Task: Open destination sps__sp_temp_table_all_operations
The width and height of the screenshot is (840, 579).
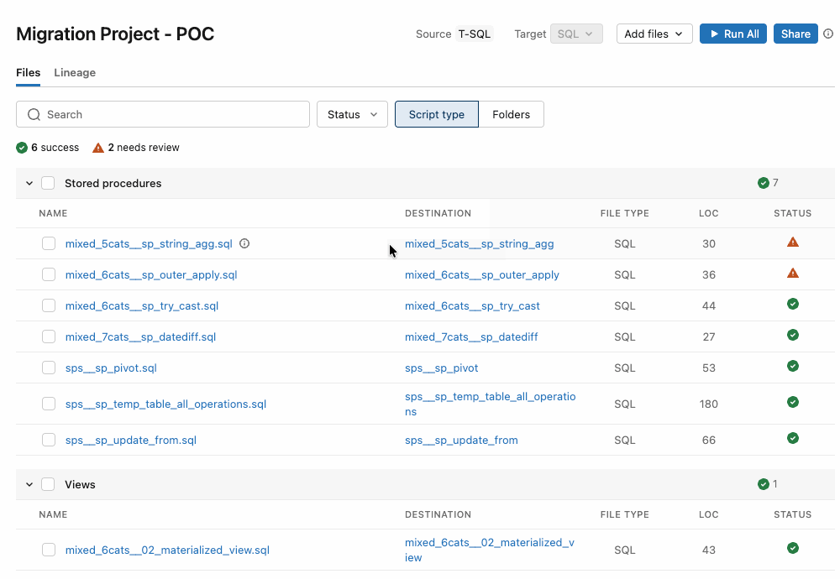Action: (491, 404)
